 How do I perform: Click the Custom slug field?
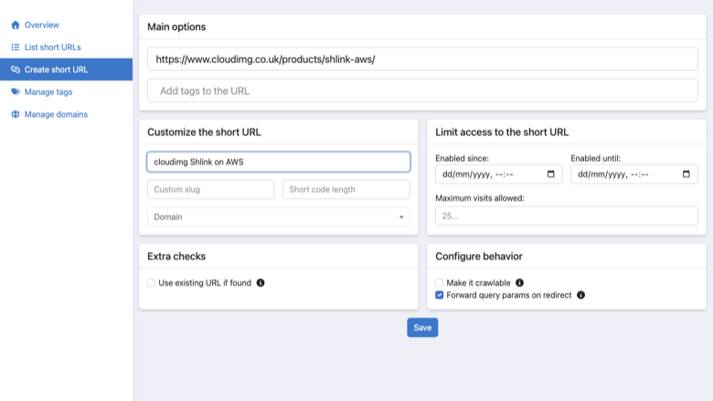(x=211, y=189)
